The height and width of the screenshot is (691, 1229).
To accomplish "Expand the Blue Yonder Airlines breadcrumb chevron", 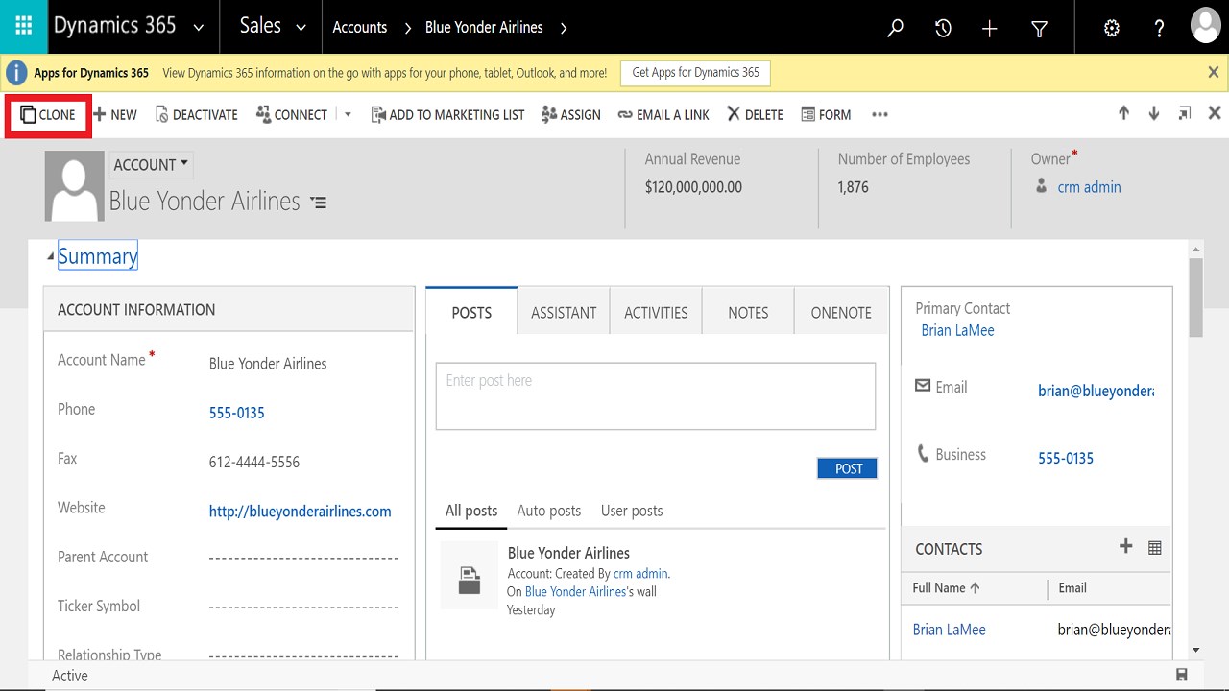I will click(564, 28).
